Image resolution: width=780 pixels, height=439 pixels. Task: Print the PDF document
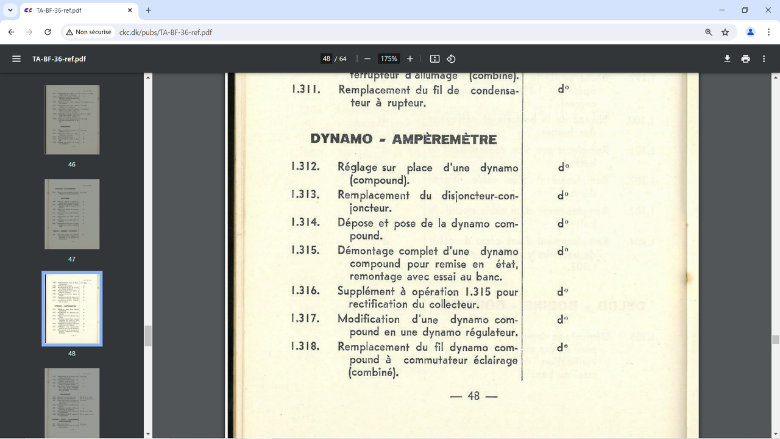click(745, 59)
